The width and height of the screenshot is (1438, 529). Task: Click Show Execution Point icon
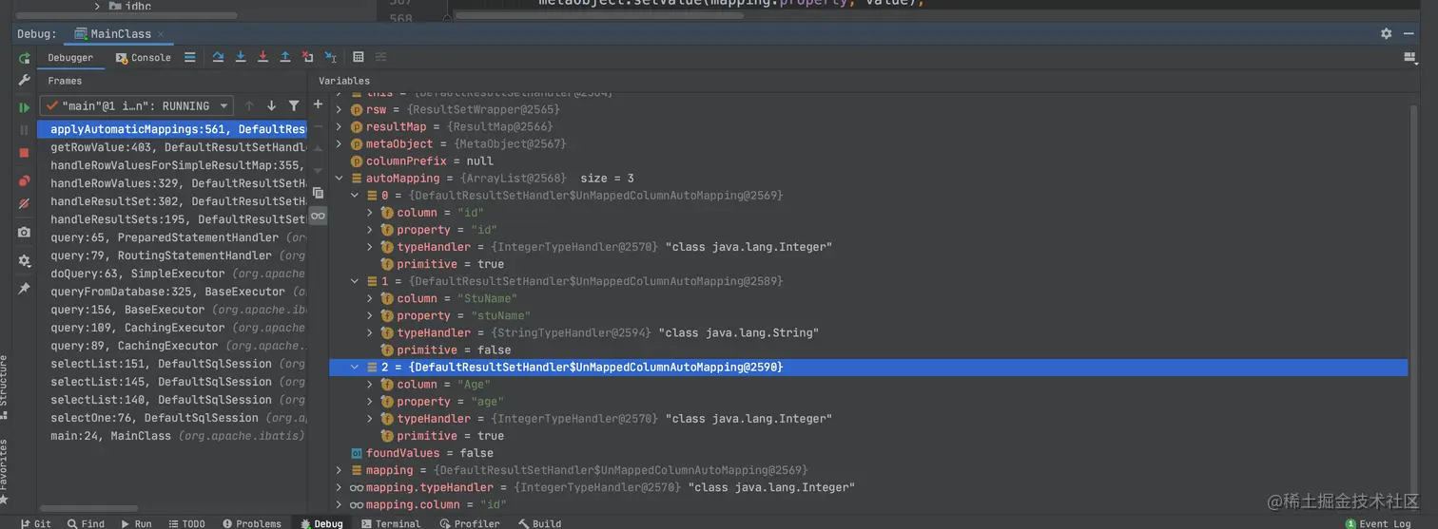click(190, 57)
